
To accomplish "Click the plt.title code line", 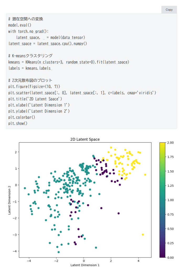I will [35, 99].
